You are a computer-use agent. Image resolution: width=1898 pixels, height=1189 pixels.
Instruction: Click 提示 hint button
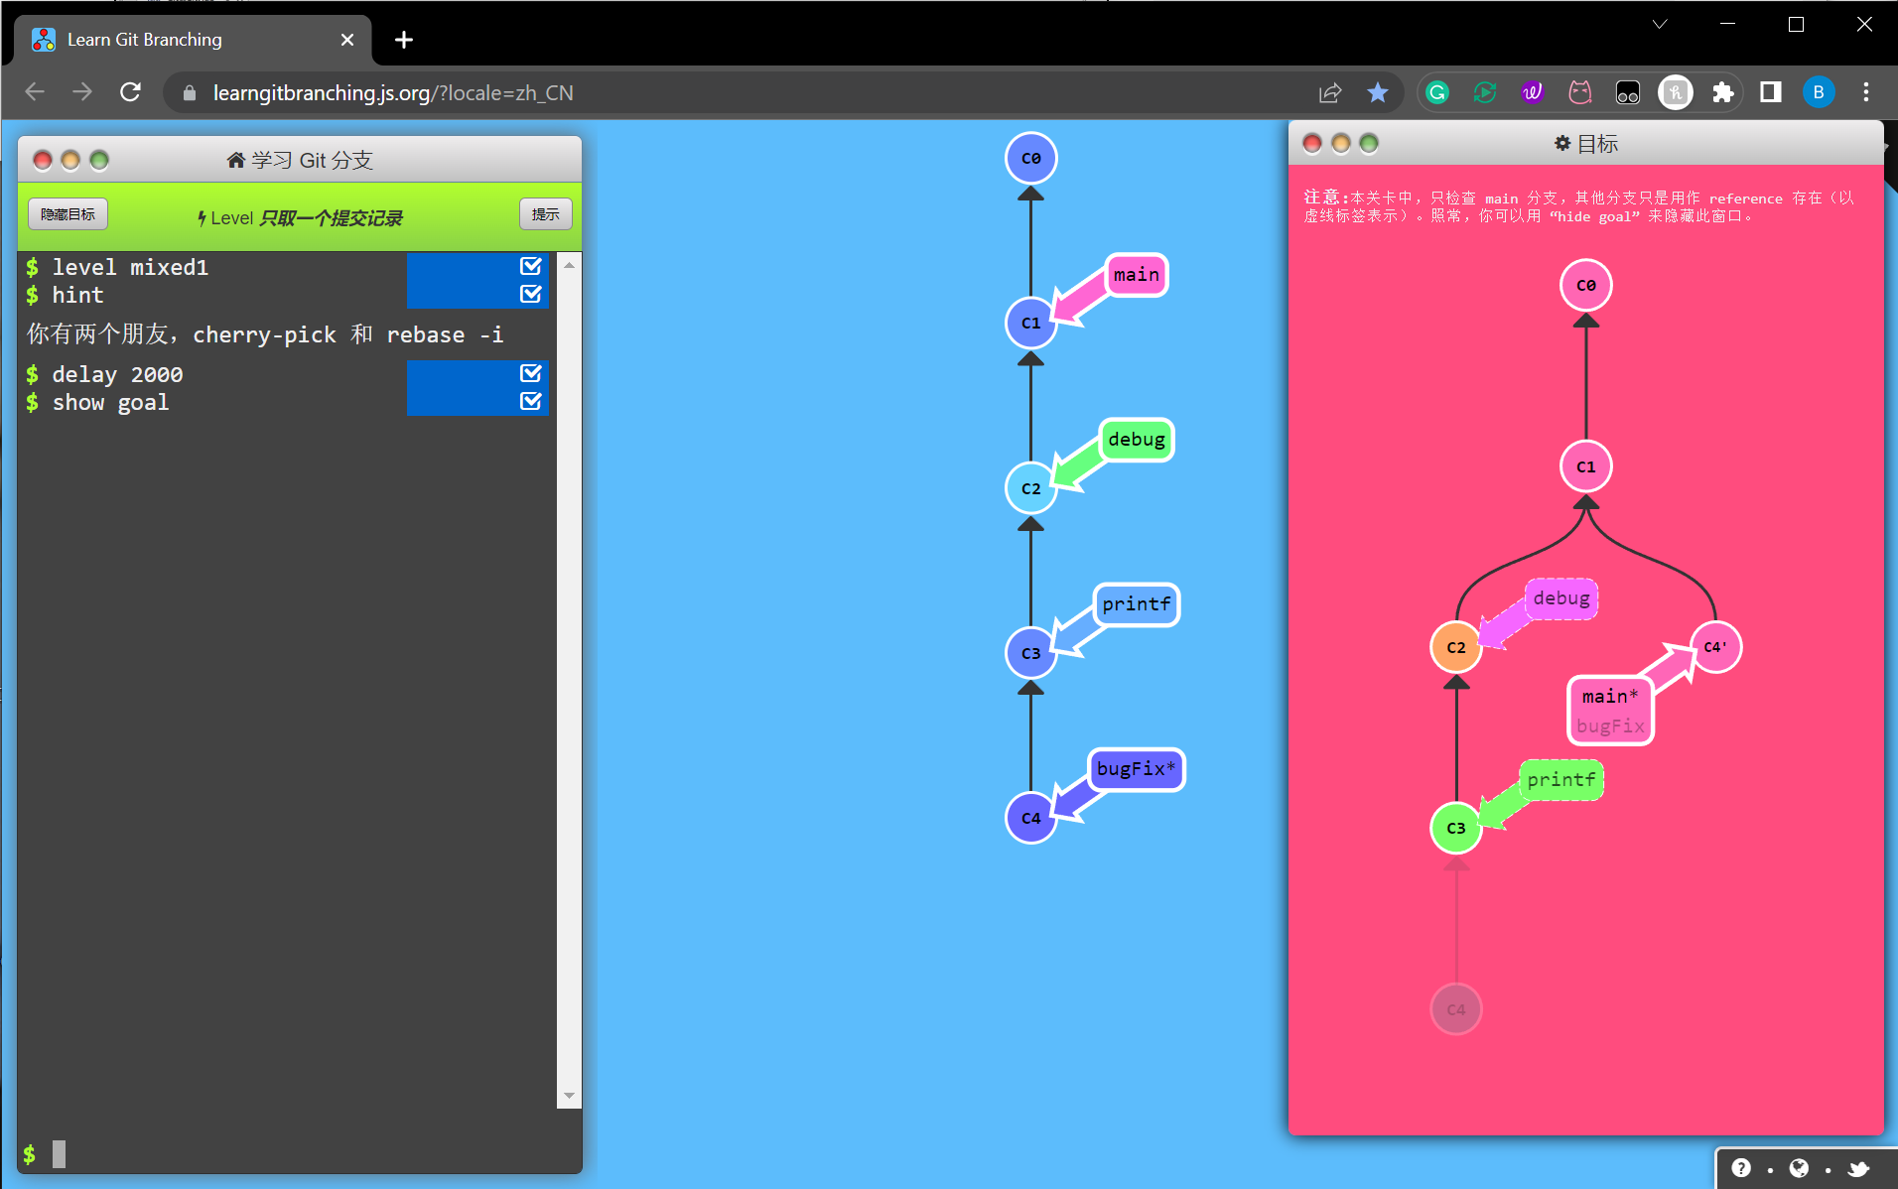click(x=546, y=214)
